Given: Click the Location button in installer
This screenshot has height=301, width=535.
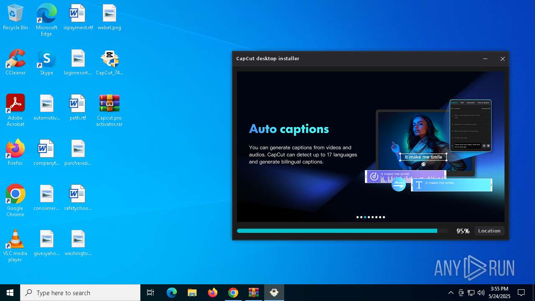Looking at the screenshot, I should pos(489,231).
